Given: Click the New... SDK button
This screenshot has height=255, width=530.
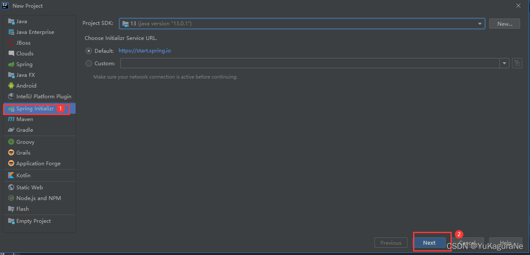Looking at the screenshot, I should [505, 24].
